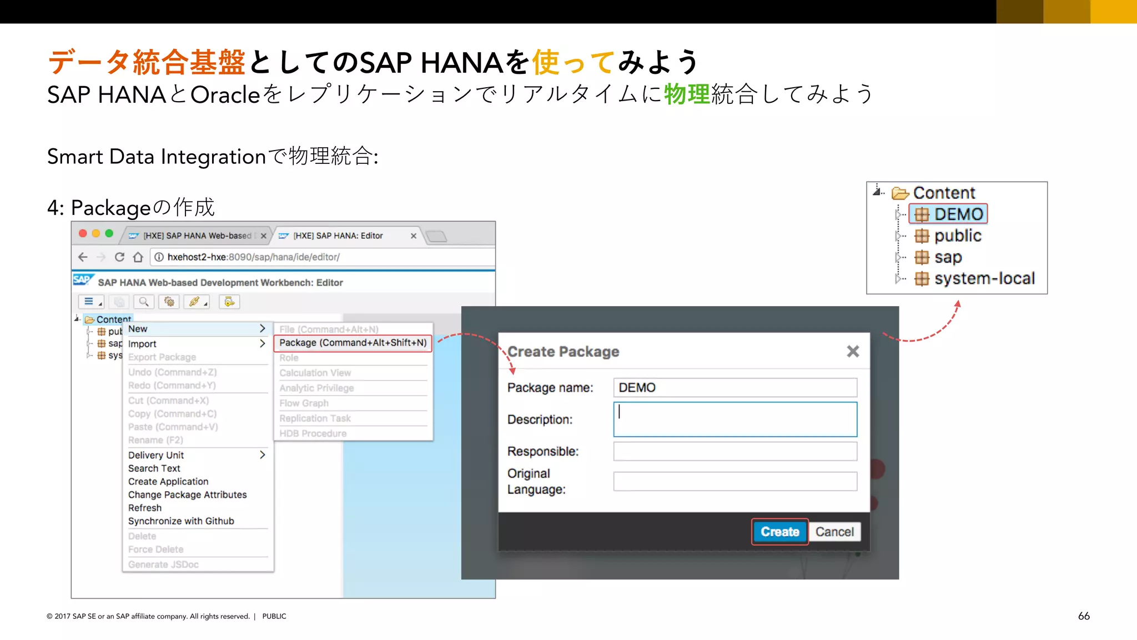This screenshot has height=640, width=1137.
Task: Click the Description text area
Action: 735,419
